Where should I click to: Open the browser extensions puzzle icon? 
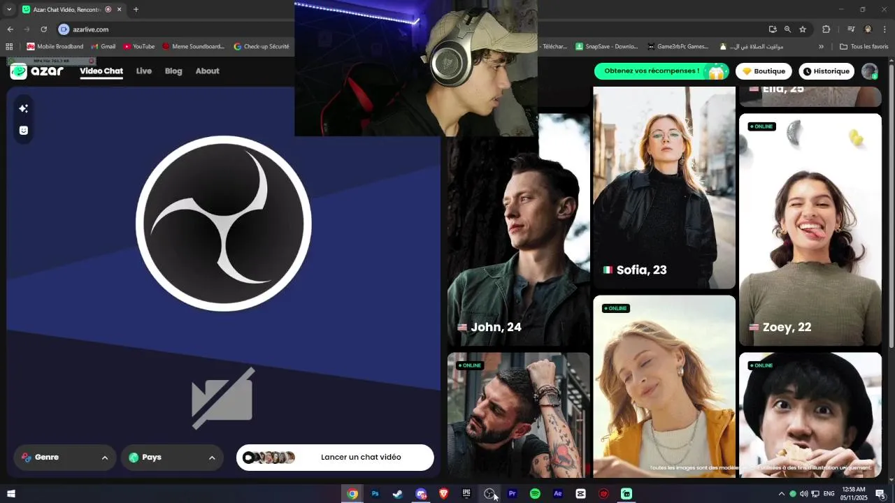point(826,29)
